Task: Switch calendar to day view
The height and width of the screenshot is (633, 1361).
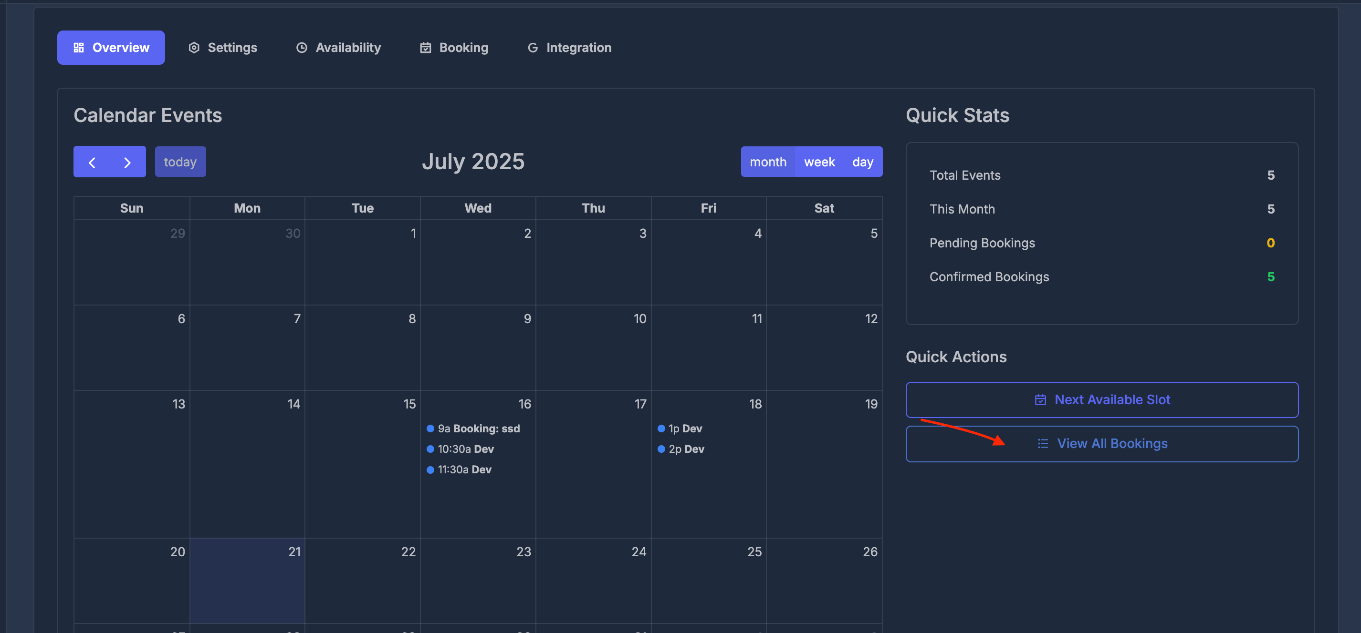Action: 863,162
